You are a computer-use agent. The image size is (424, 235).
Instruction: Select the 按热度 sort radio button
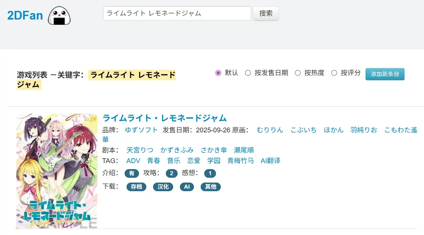click(x=298, y=73)
